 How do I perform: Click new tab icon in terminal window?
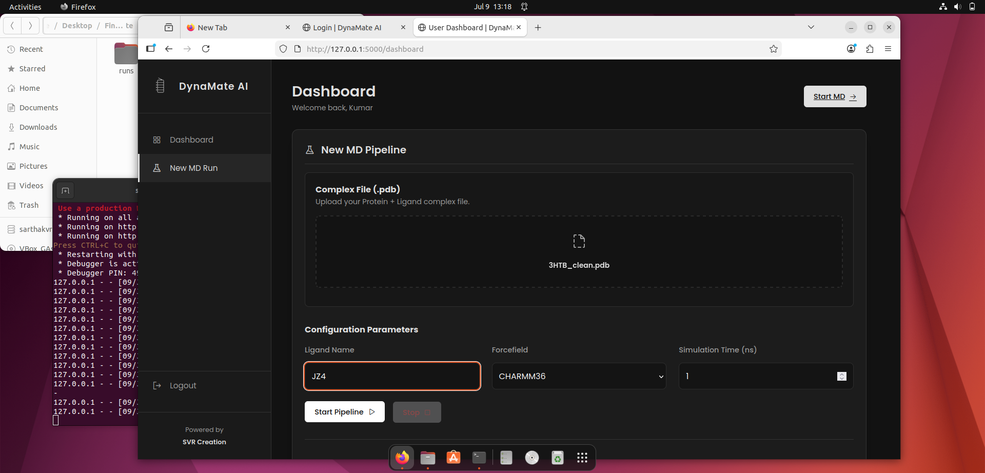pyautogui.click(x=65, y=191)
